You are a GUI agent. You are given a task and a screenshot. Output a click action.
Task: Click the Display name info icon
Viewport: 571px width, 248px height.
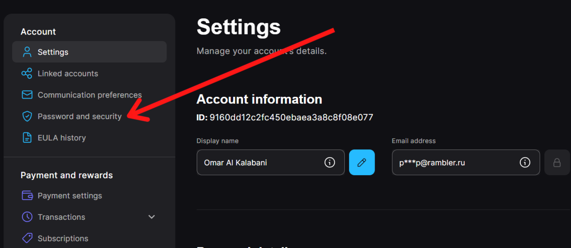(x=329, y=162)
